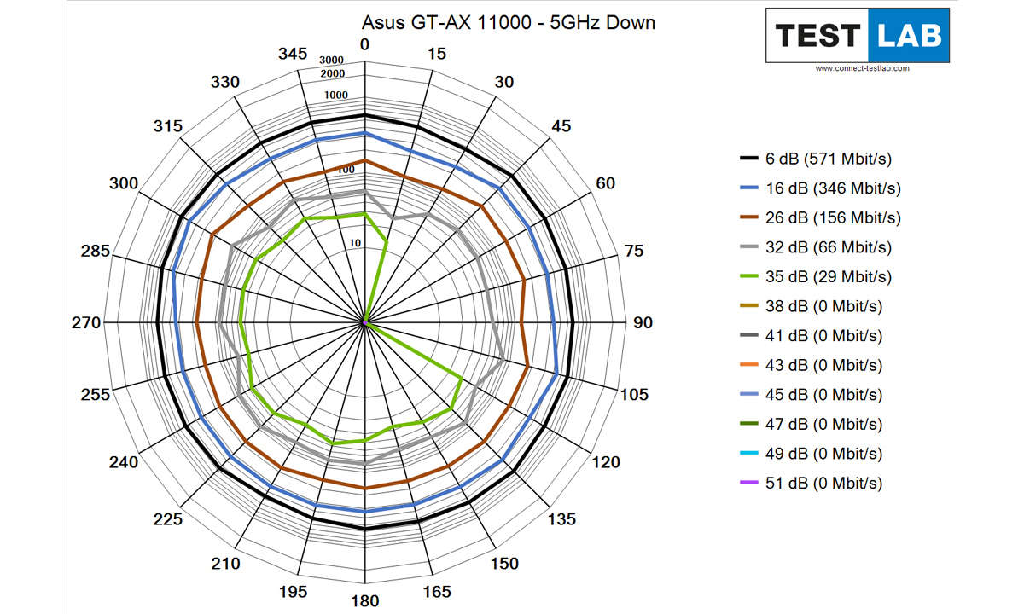Click the TEST LAB logo
The width and height of the screenshot is (1024, 614).
click(x=858, y=35)
